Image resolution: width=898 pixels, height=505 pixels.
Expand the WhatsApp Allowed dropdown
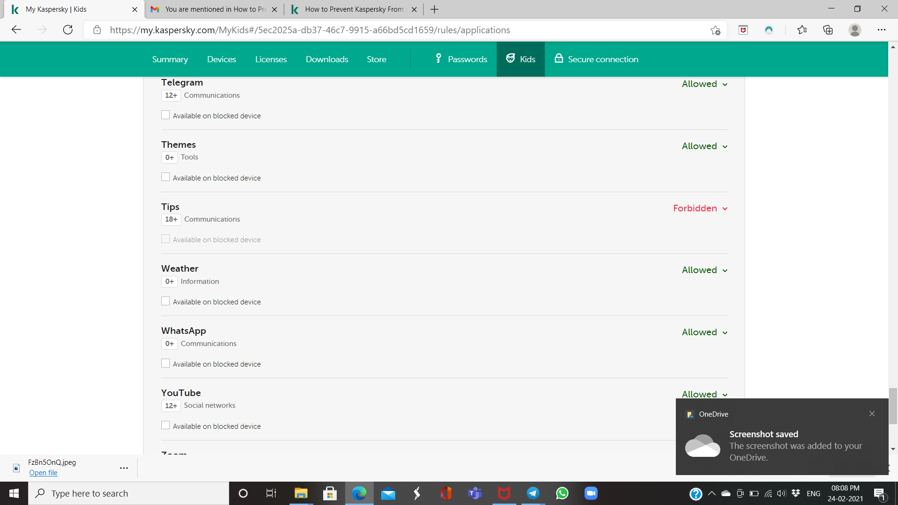[704, 332]
